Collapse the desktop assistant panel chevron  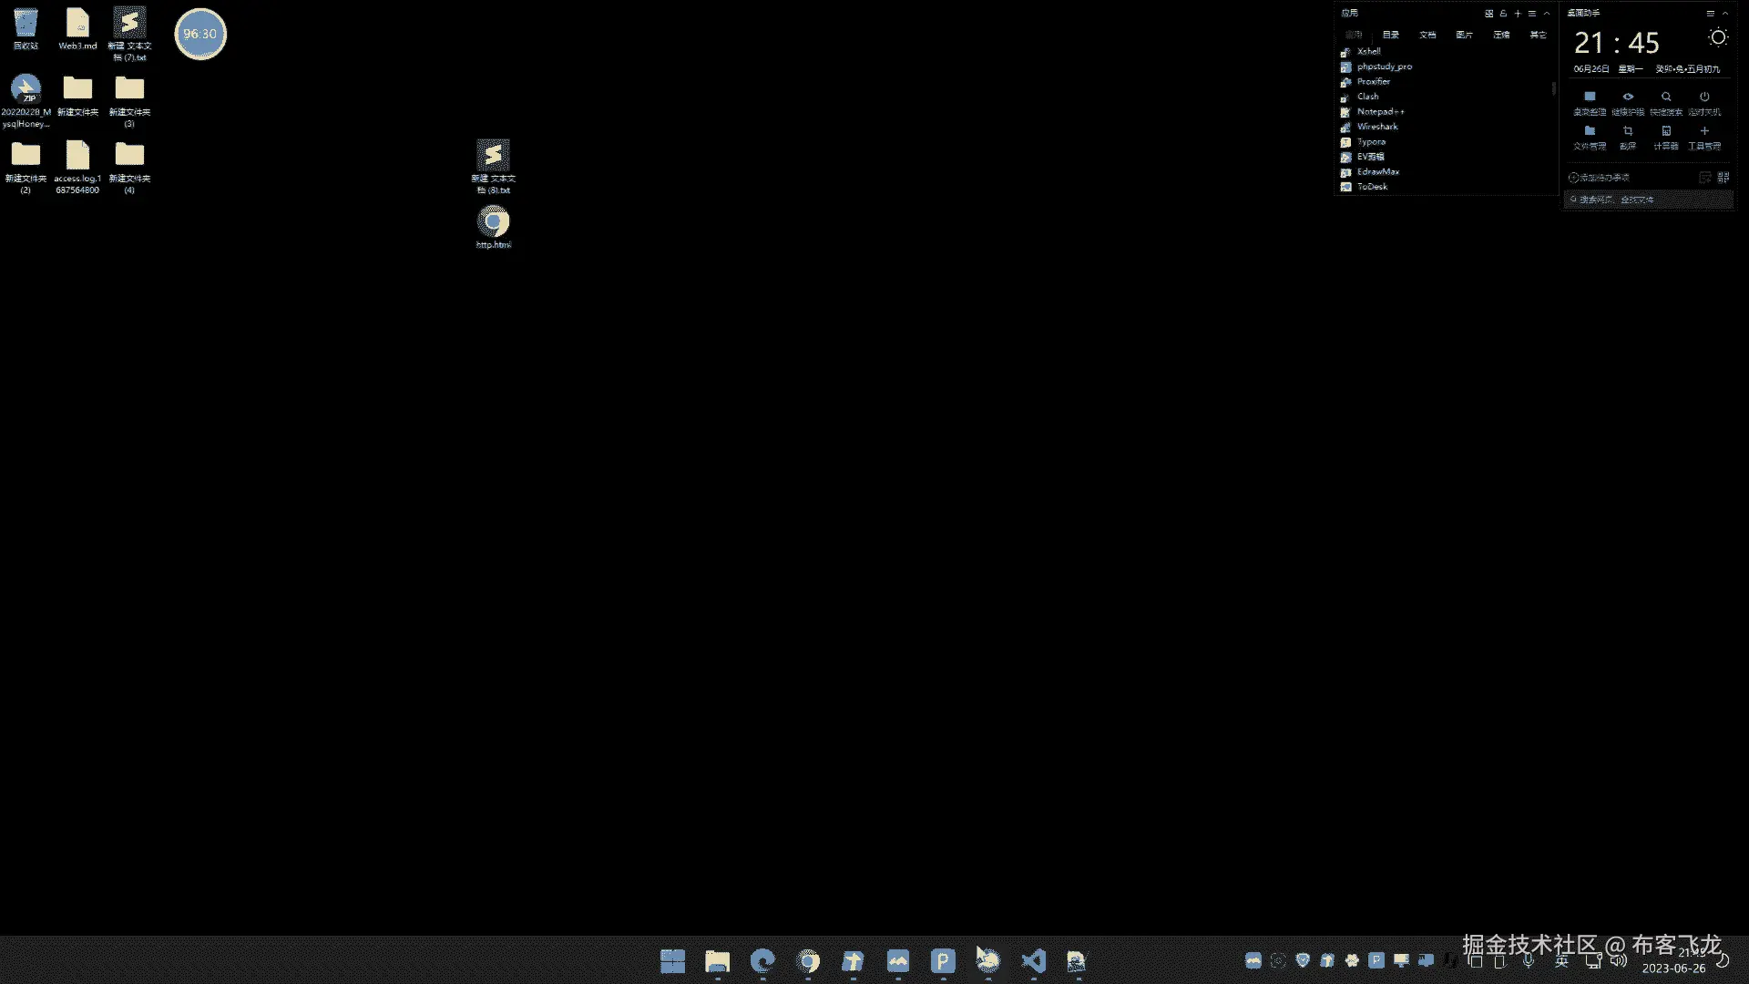click(1725, 14)
